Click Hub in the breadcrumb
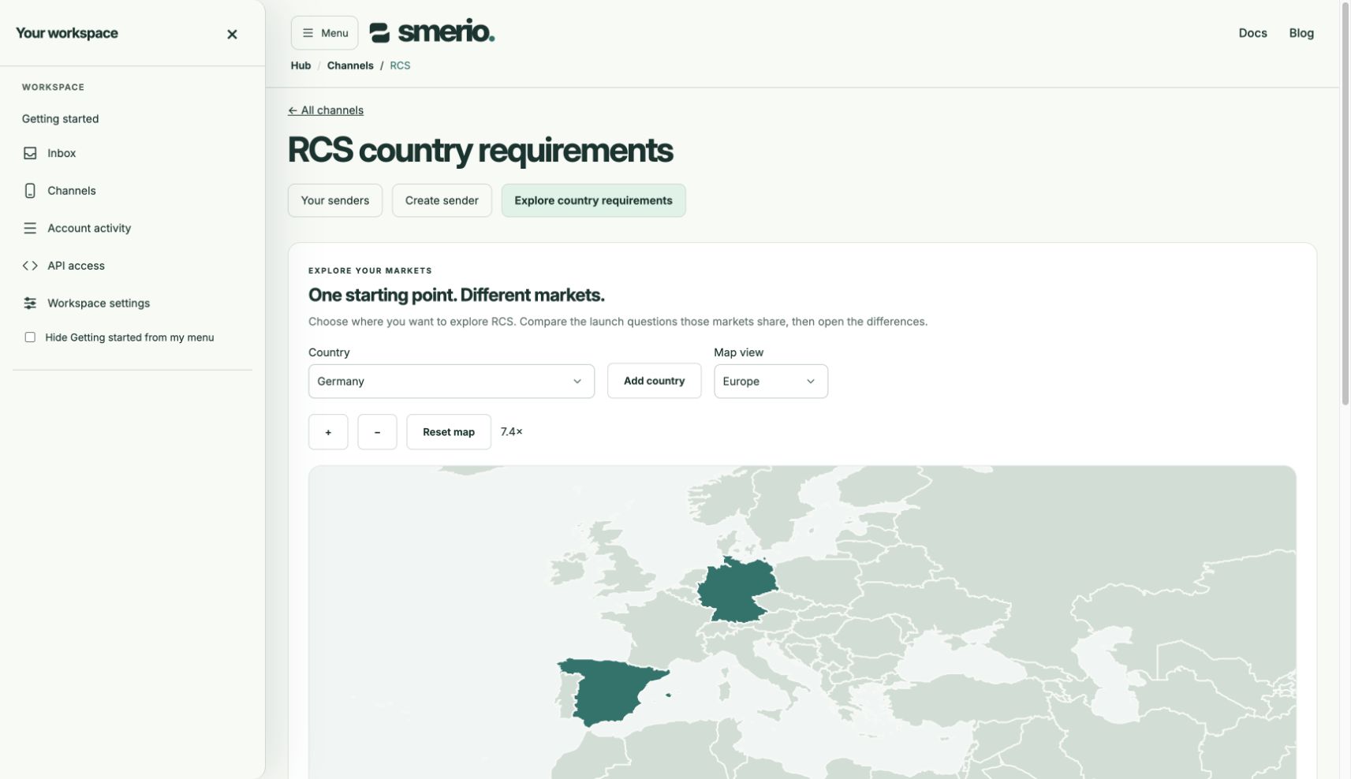 coord(300,65)
